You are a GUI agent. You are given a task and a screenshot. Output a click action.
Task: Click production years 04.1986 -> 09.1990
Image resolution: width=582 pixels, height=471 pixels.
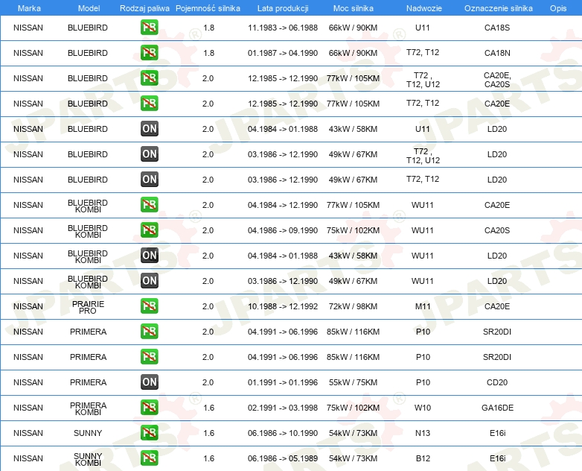pyautogui.click(x=283, y=230)
